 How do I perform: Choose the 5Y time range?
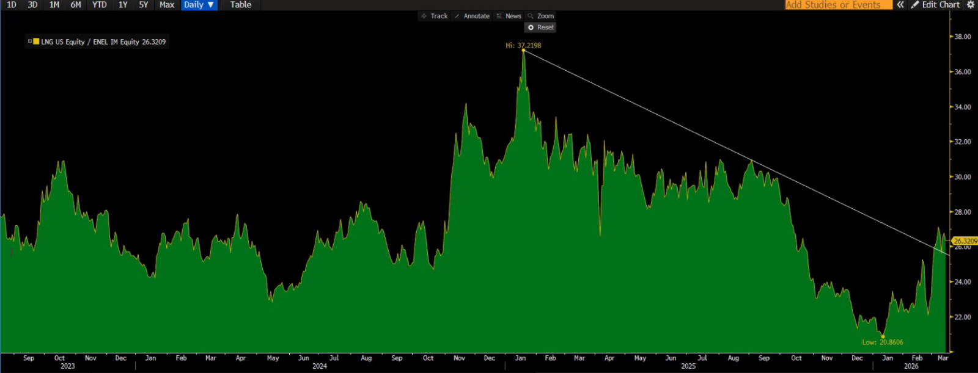tap(143, 5)
